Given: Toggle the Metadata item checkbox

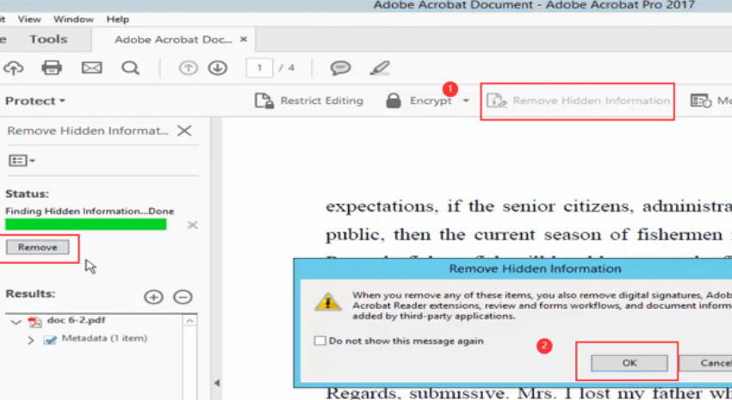Looking at the screenshot, I should tap(50, 340).
